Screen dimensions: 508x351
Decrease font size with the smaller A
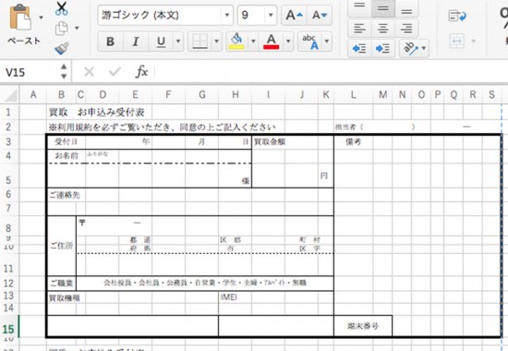click(x=320, y=15)
